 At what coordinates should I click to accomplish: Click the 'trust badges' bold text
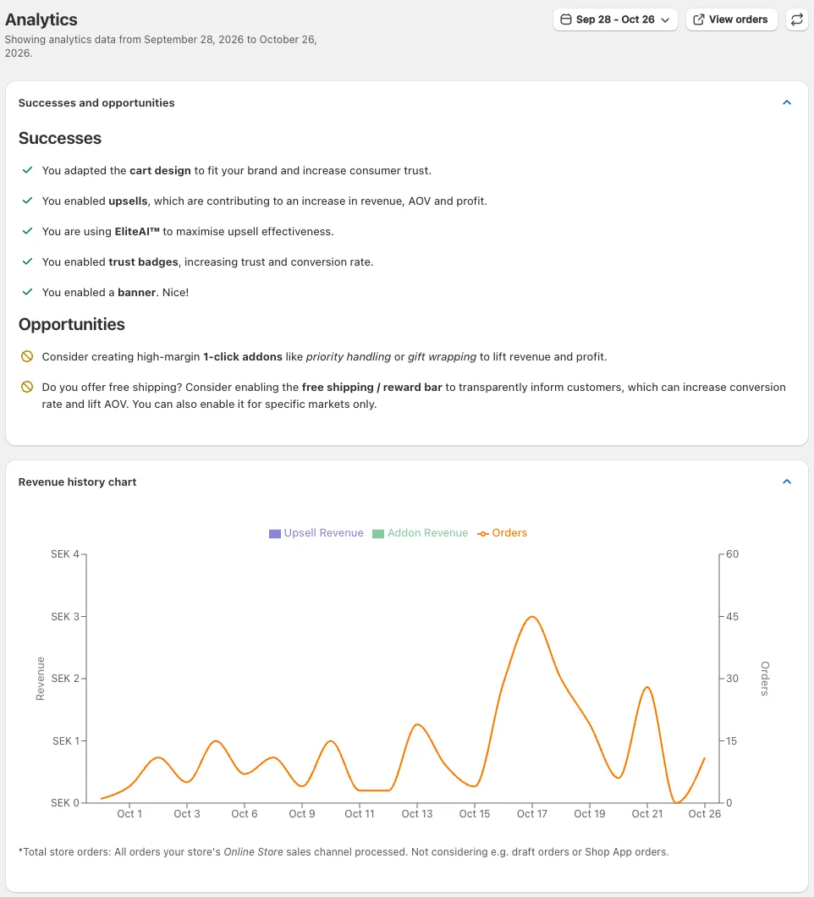(x=144, y=261)
